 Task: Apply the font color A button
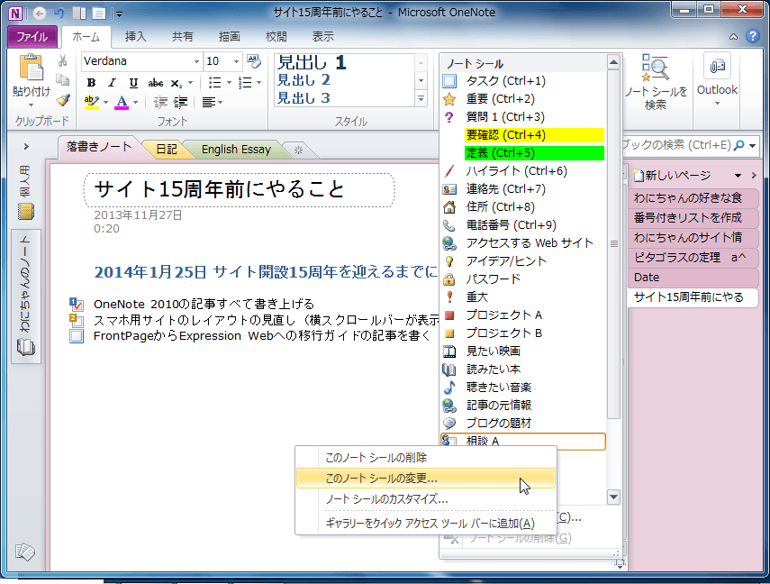click(122, 102)
